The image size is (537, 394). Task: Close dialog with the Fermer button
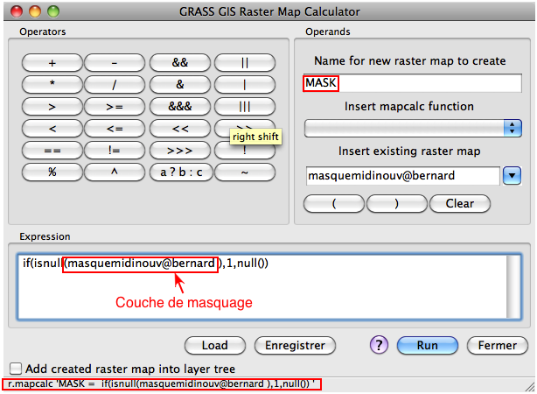click(x=497, y=345)
